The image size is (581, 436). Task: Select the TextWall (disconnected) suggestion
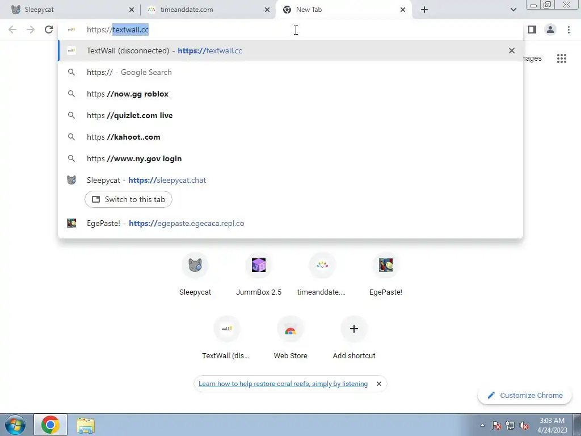[x=290, y=51]
